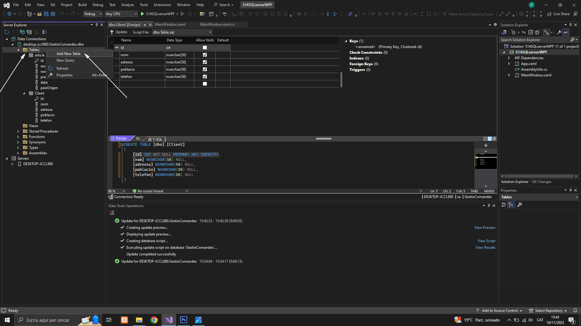Open the Debug configuration dropdown
Screen dimensions: 581x326
tap(100, 14)
